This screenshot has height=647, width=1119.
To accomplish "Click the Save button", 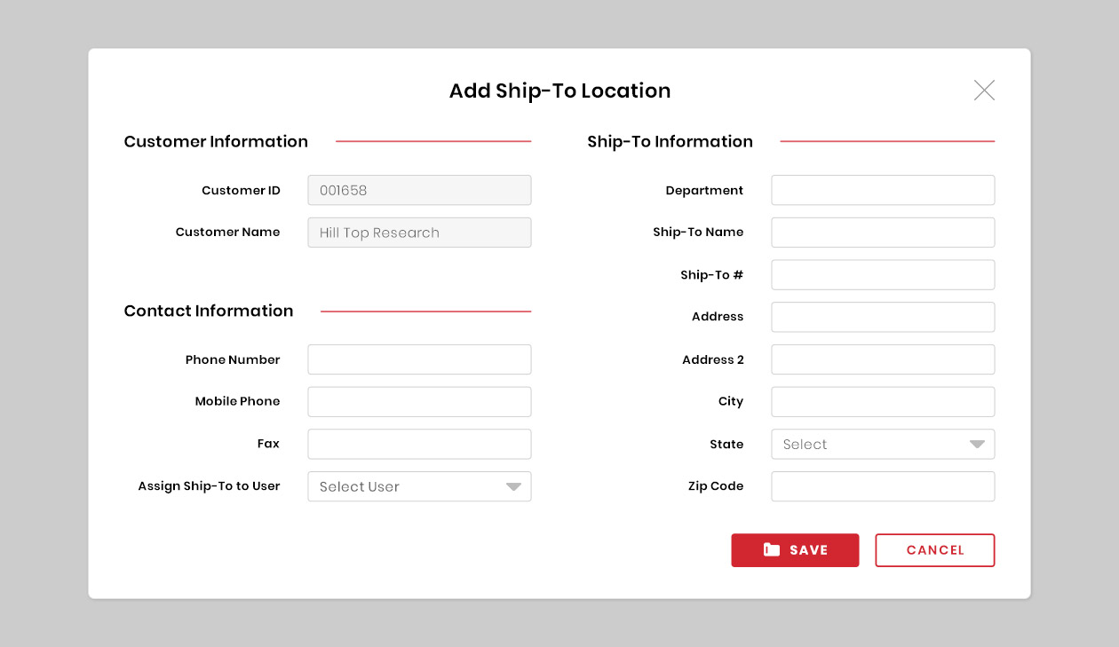I will pyautogui.click(x=795, y=550).
